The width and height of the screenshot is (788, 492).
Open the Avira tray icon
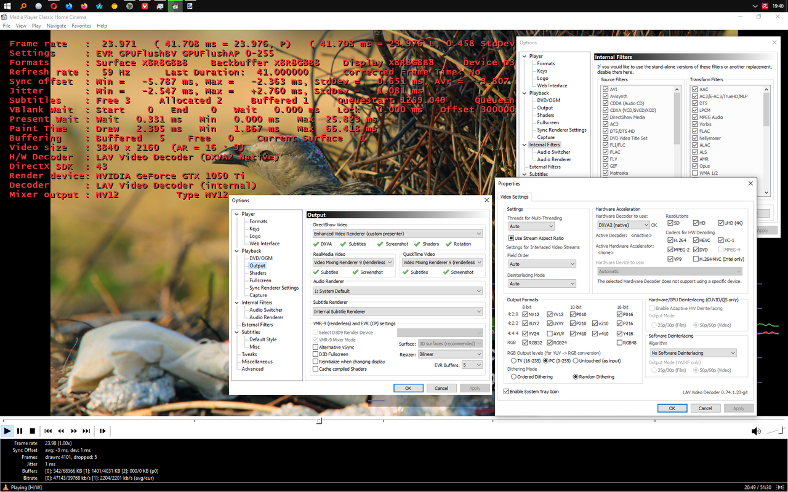765,6
